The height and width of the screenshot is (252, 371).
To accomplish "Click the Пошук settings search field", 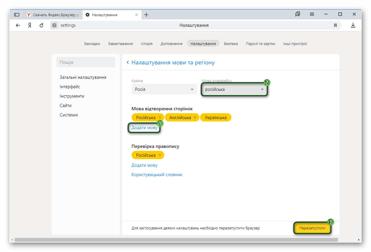I will (86, 62).
